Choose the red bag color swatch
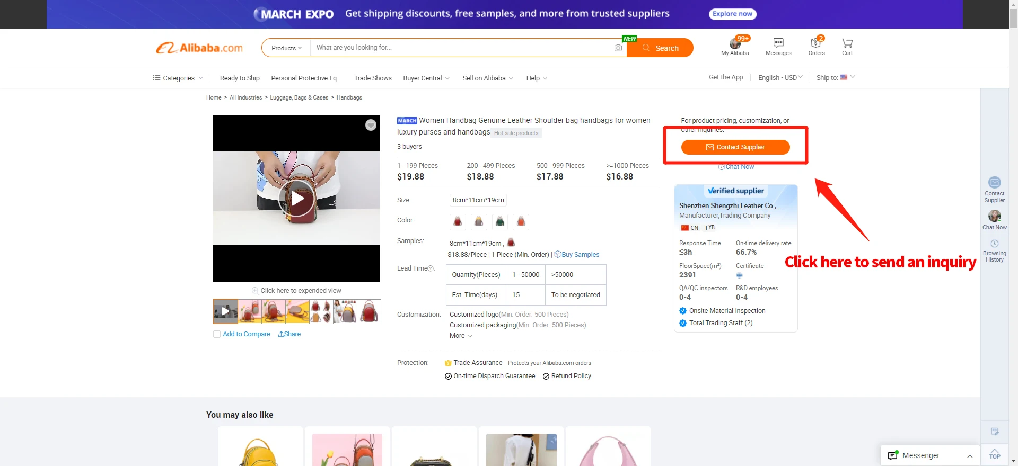1018x466 pixels. click(x=458, y=222)
